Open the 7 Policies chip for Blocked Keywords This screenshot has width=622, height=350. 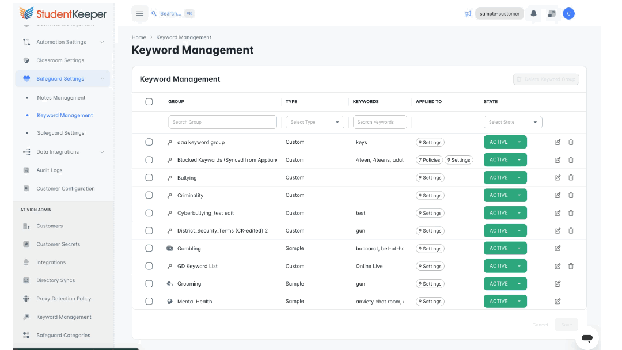pos(429,160)
